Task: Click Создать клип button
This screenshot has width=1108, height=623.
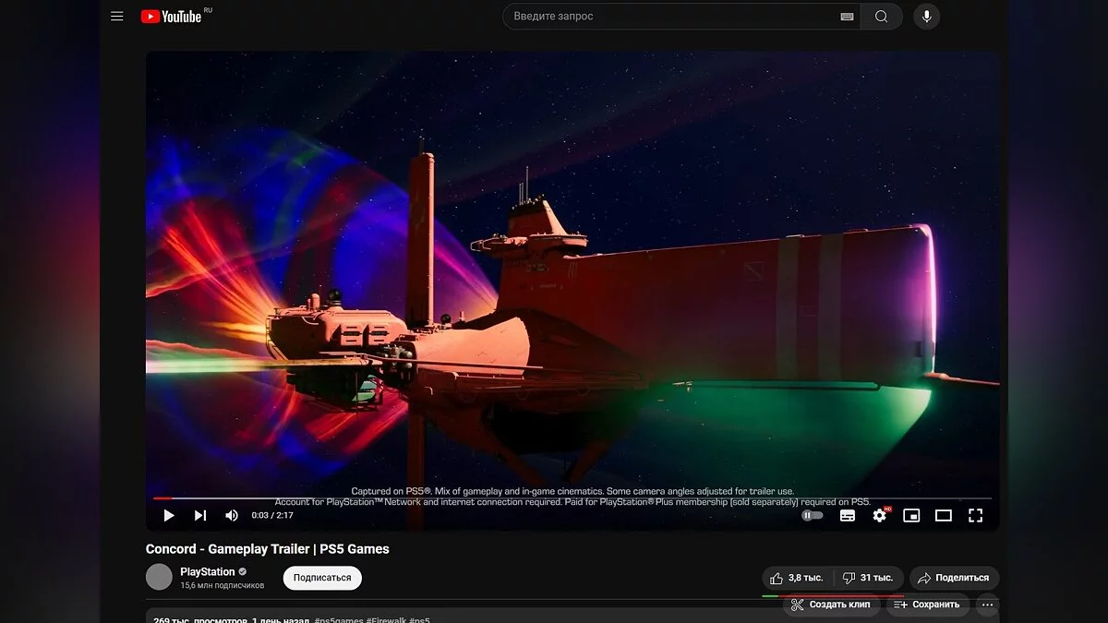Action: (x=831, y=605)
